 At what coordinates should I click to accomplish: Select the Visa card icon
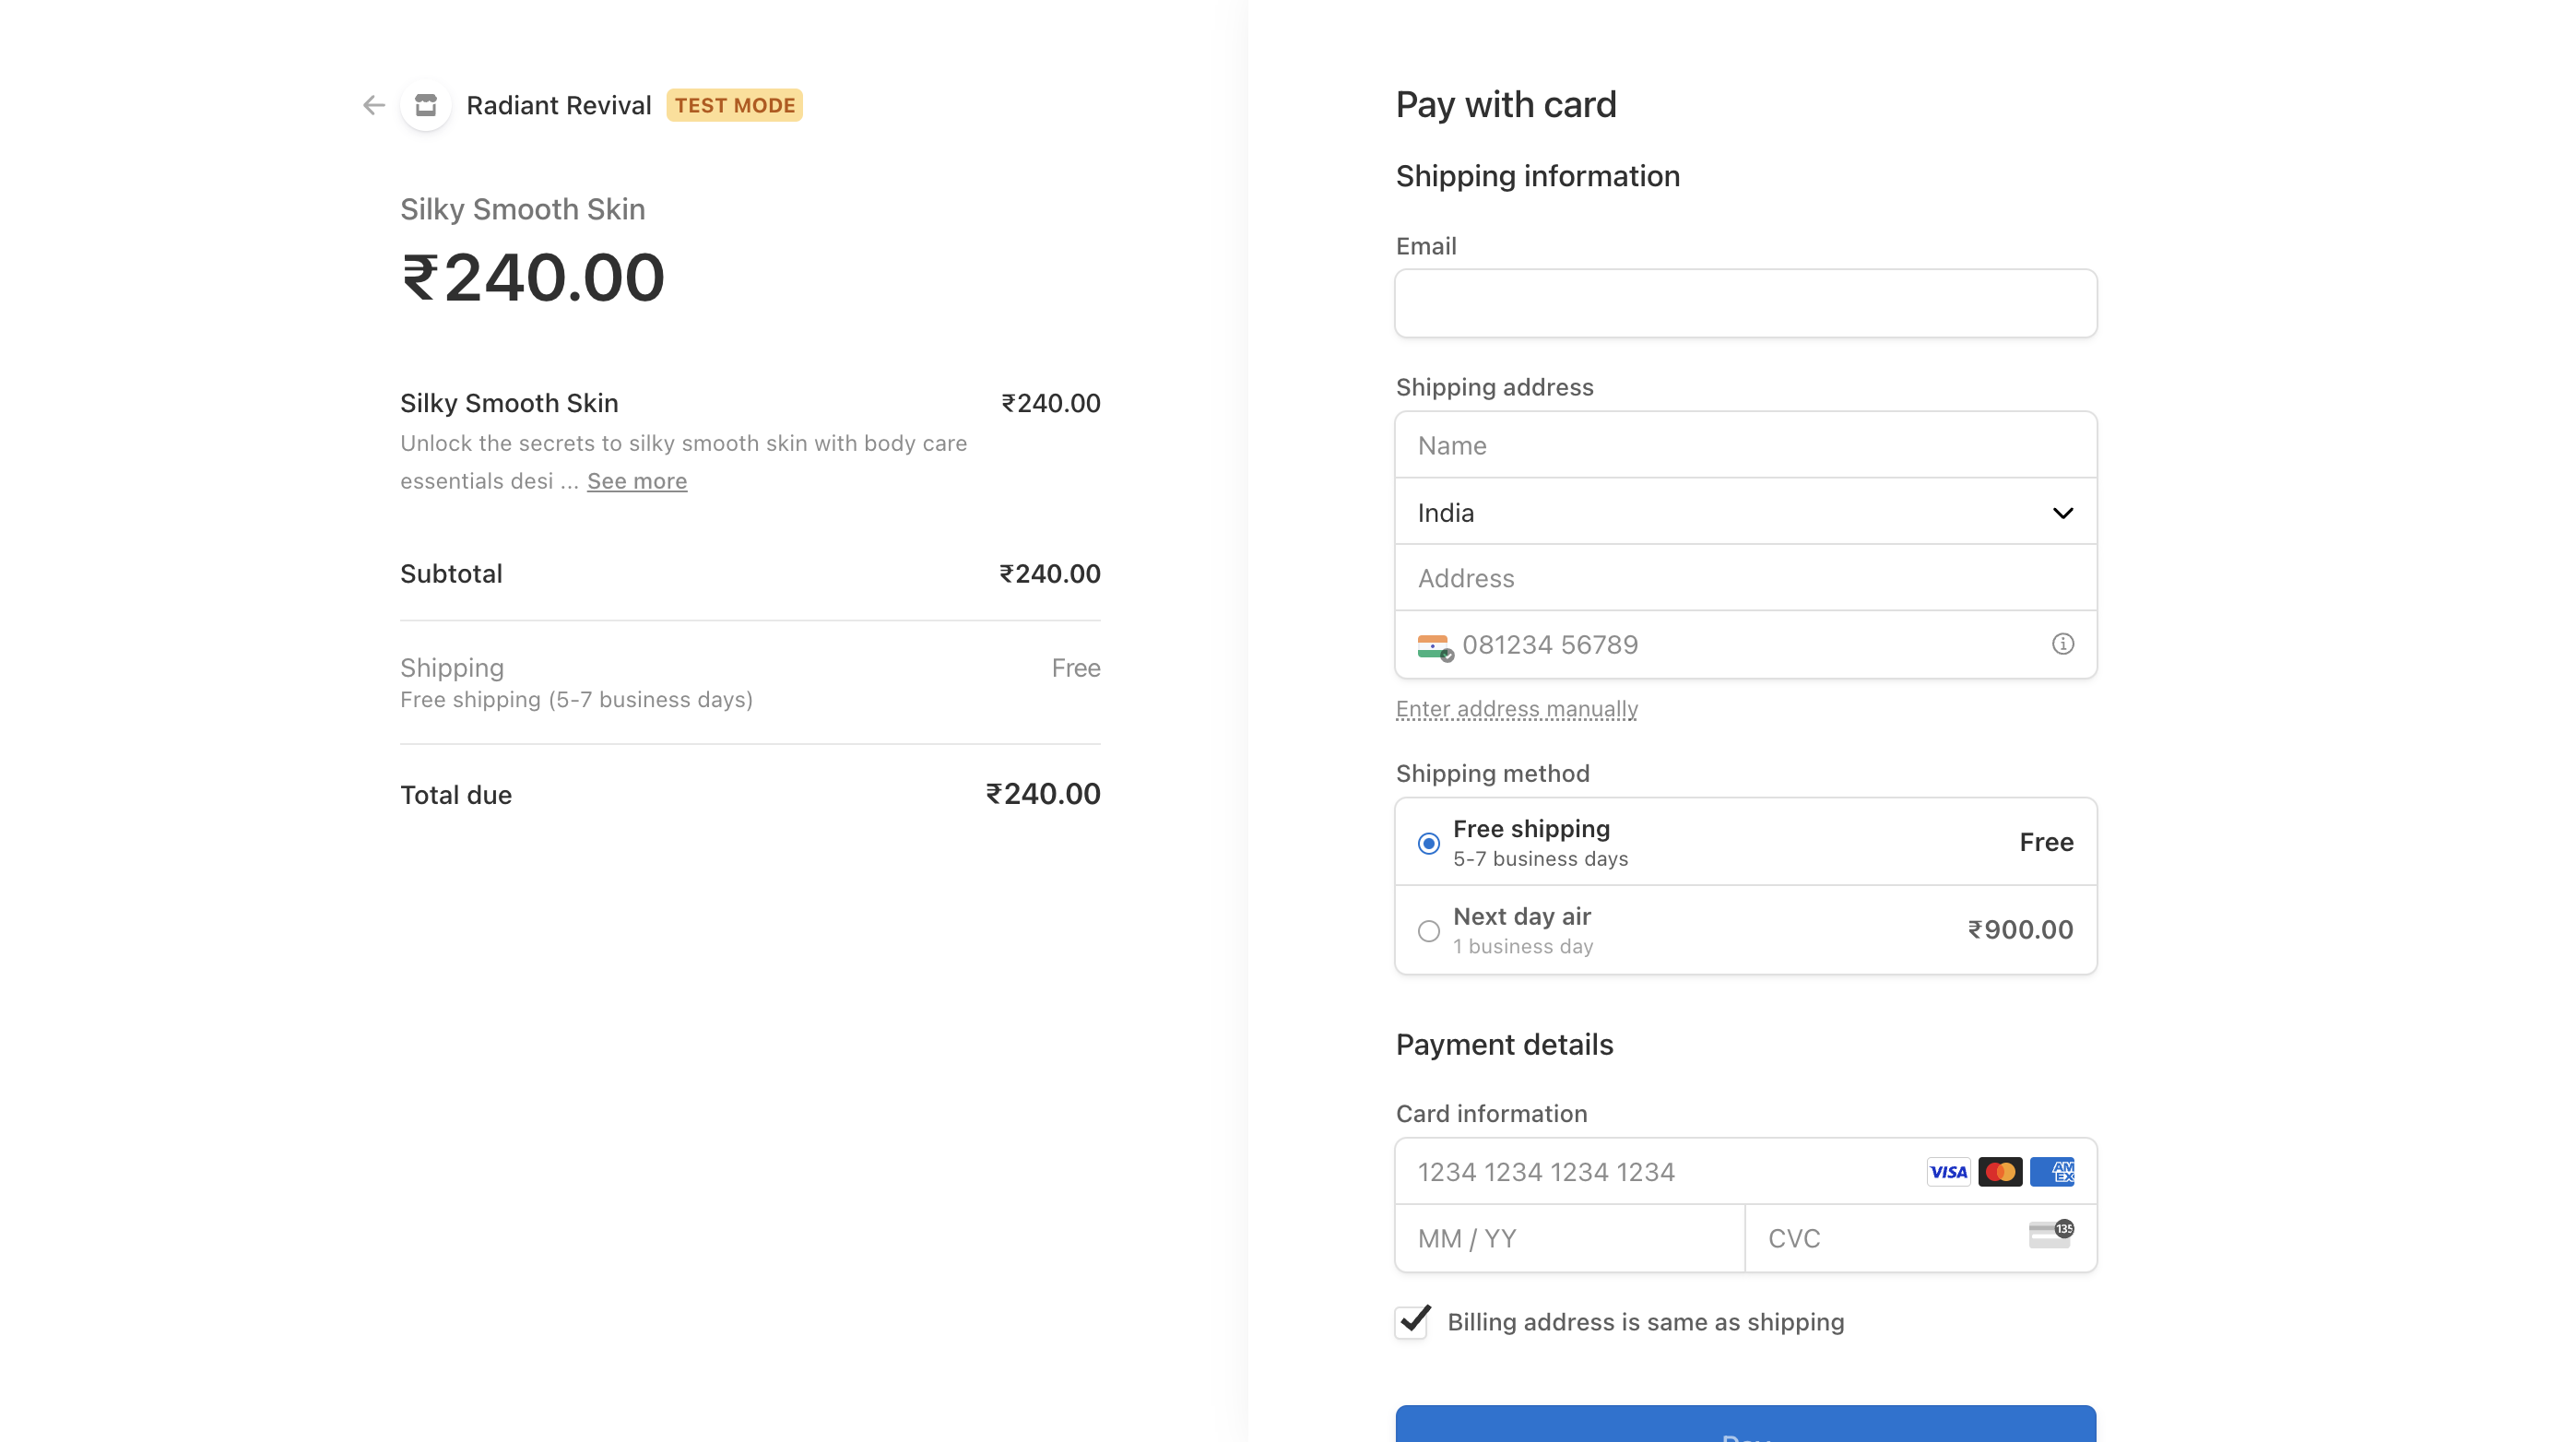click(x=1947, y=1171)
